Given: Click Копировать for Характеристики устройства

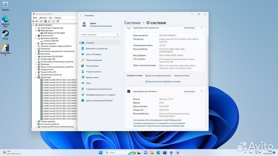Looking at the screenshot, I should (189, 28).
